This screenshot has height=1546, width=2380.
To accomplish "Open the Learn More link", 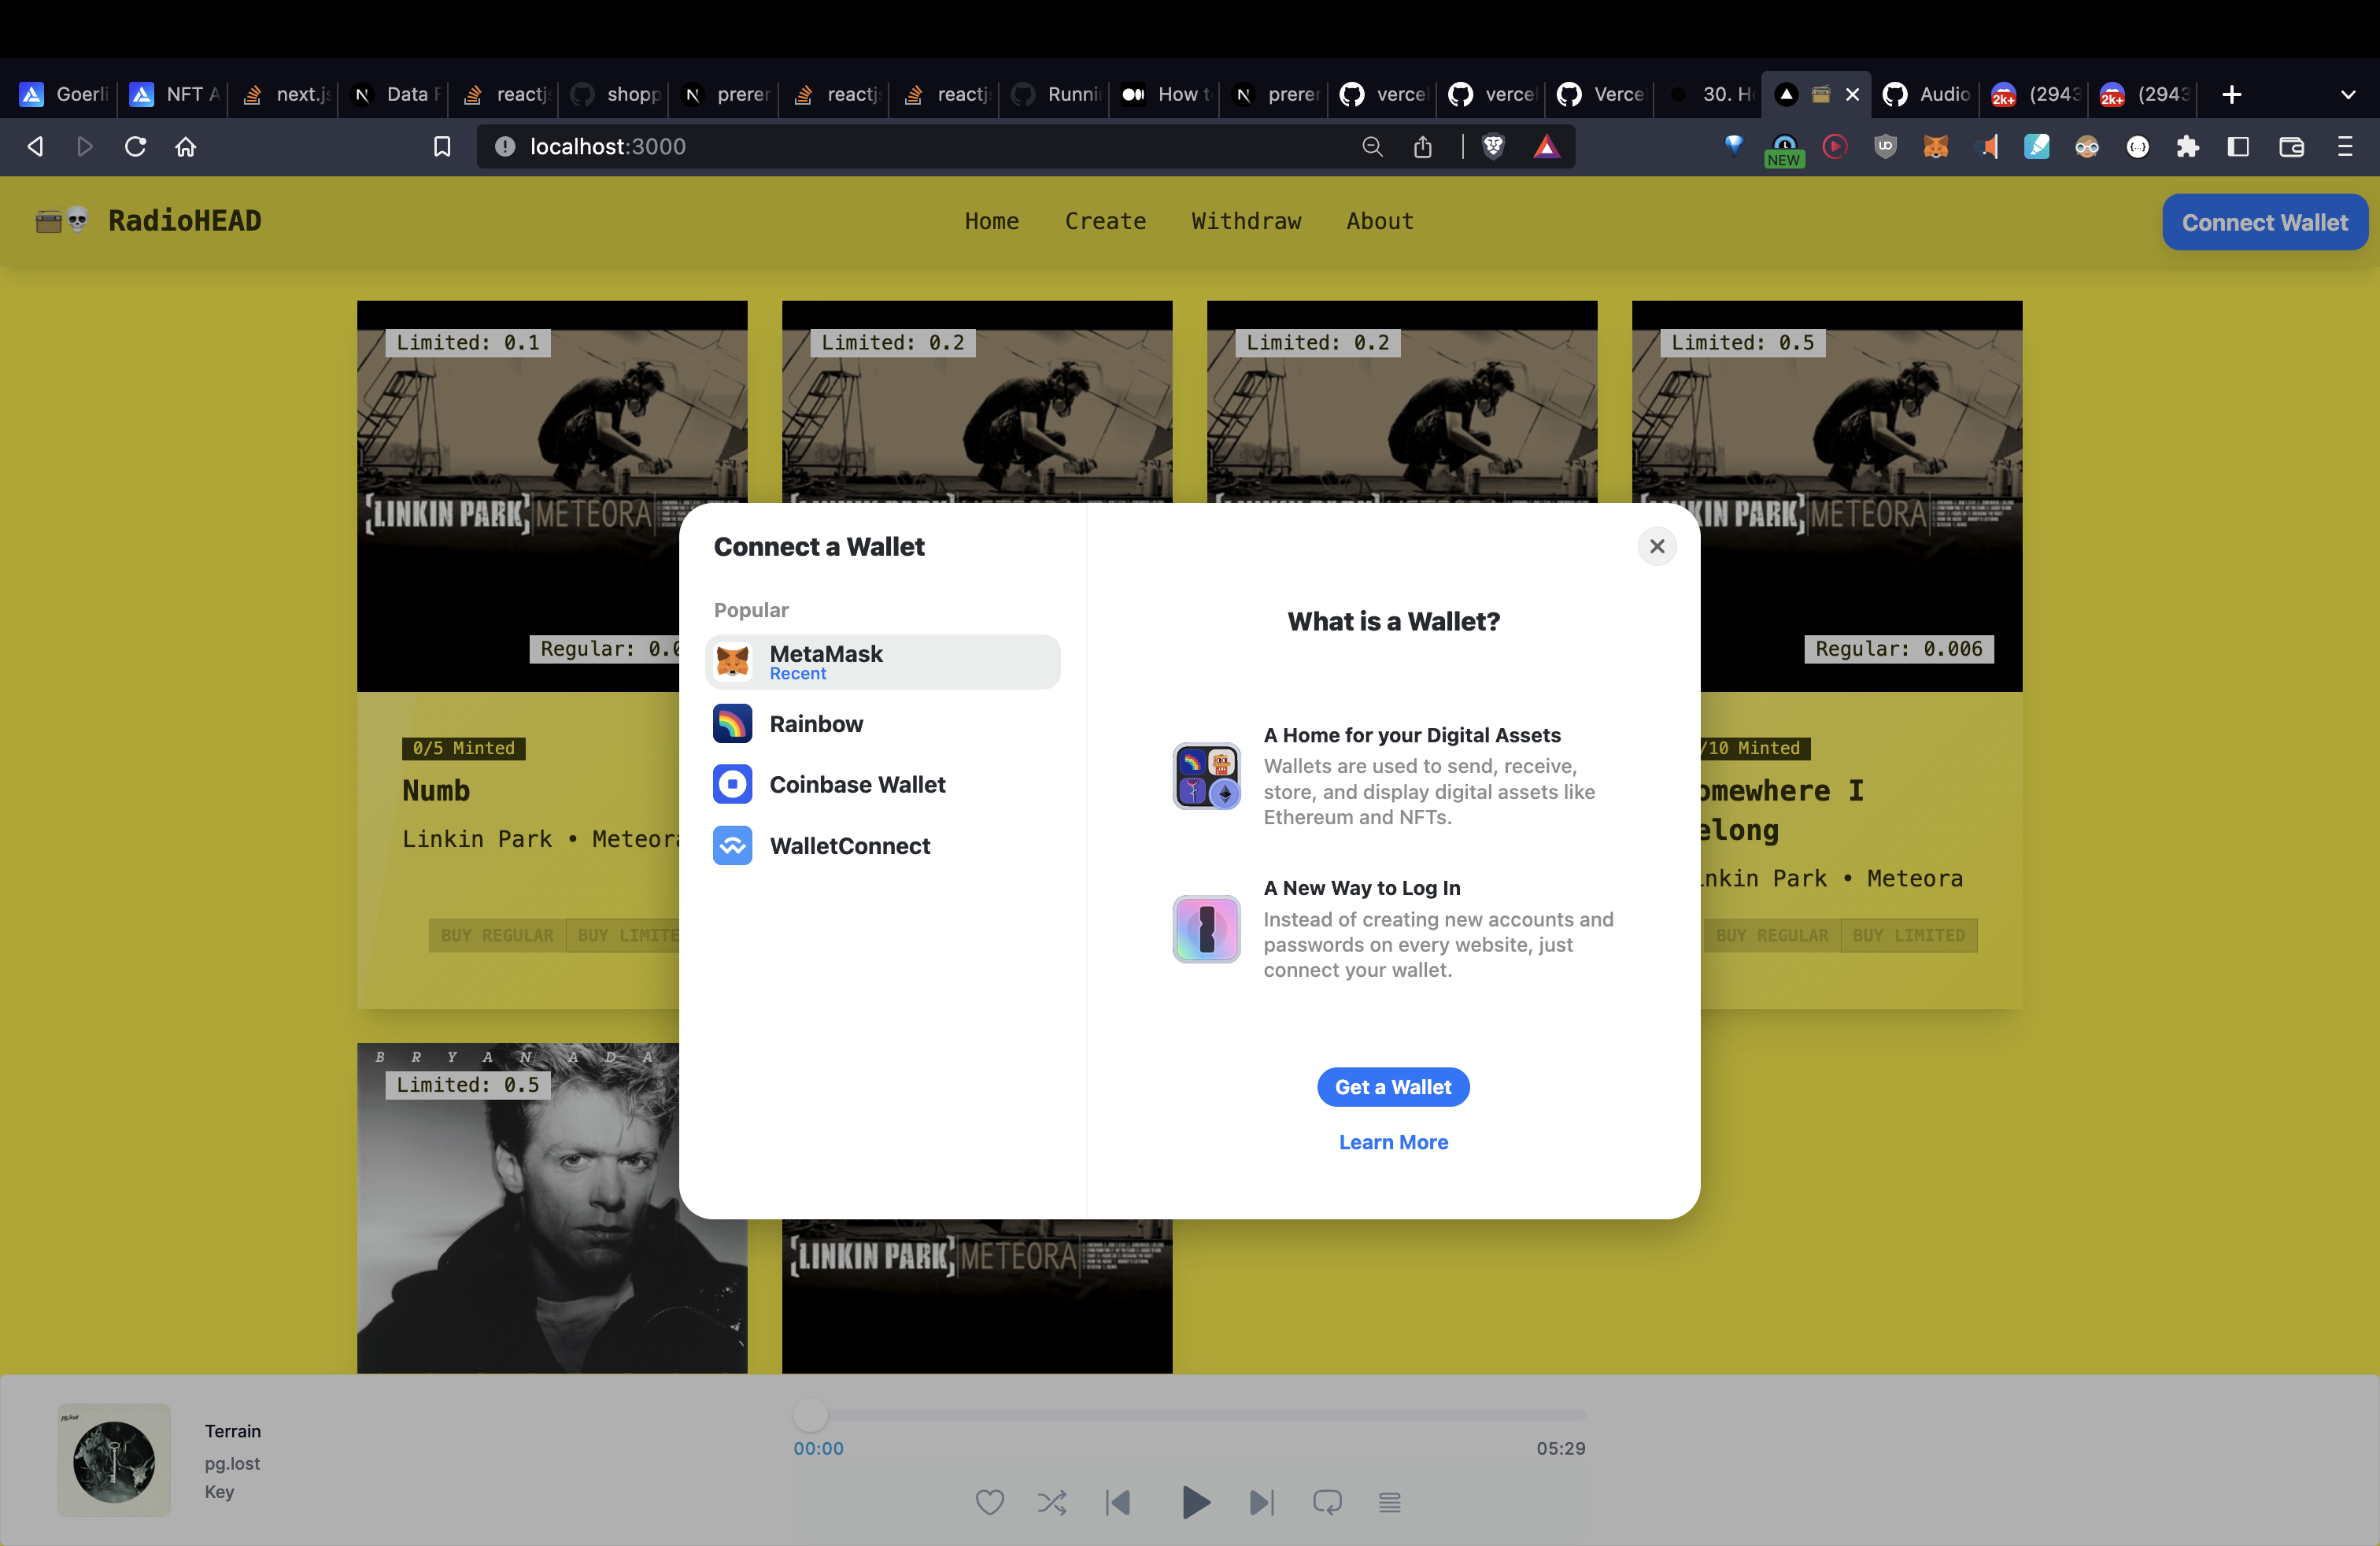I will tap(1392, 1141).
